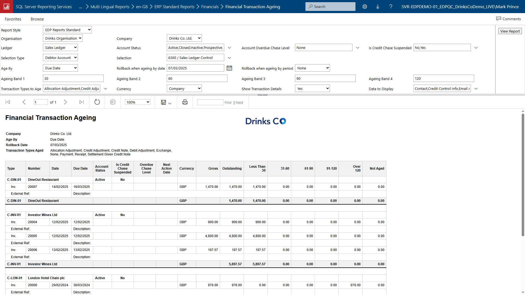Image resolution: width=525 pixels, height=295 pixels.
Task: Click the View Report button
Action: pyautogui.click(x=510, y=31)
